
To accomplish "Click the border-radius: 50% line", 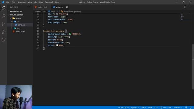I will (59, 42).
